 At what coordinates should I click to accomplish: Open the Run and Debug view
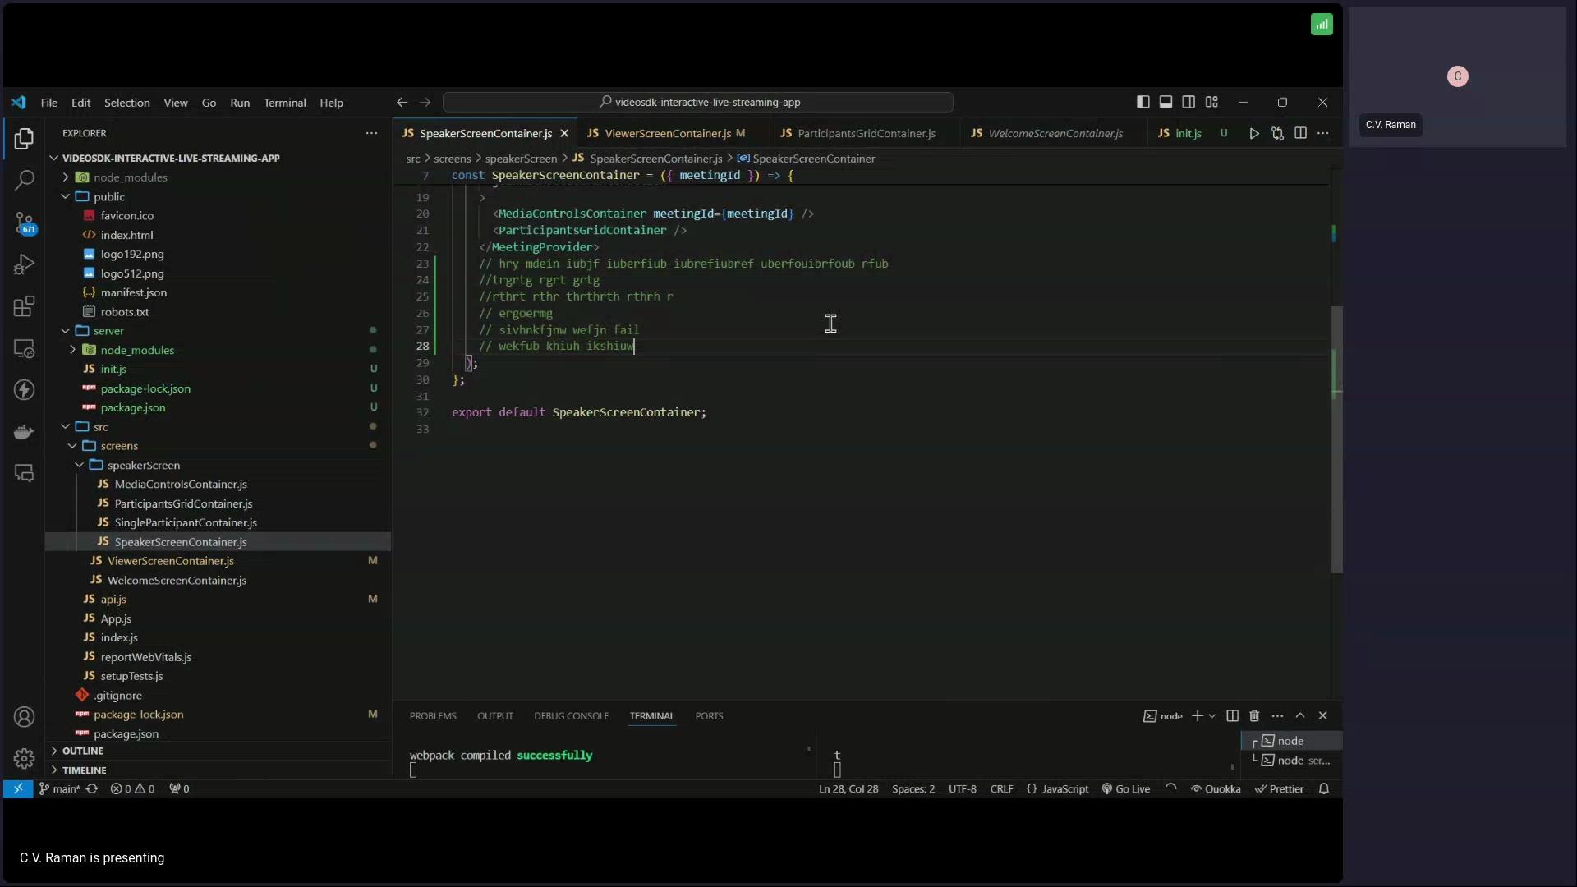[x=24, y=264]
